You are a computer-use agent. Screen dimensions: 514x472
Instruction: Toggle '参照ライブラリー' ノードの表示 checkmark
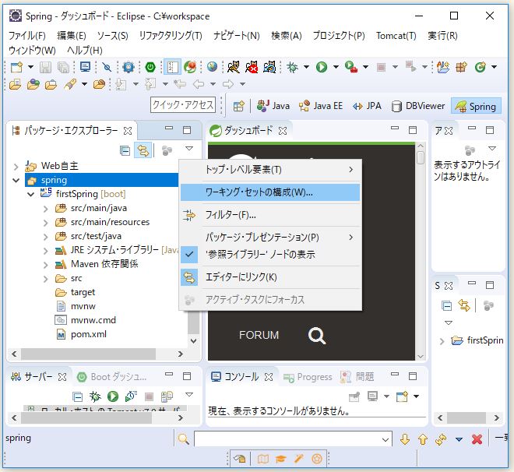pos(189,255)
